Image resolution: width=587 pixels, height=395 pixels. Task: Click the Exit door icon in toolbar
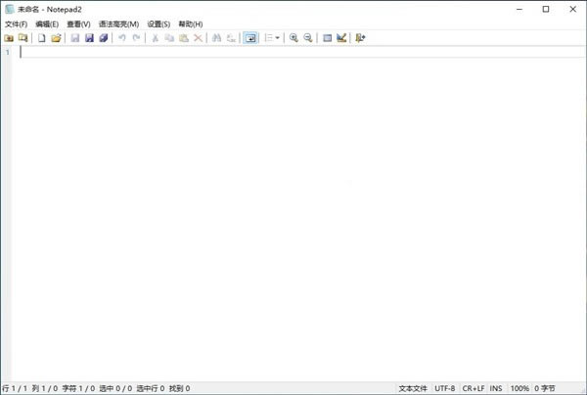pos(360,38)
